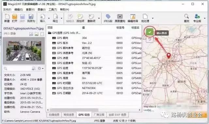Select the GPS 定位方法 row
Screen dimensions: 209x124
coord(94,88)
